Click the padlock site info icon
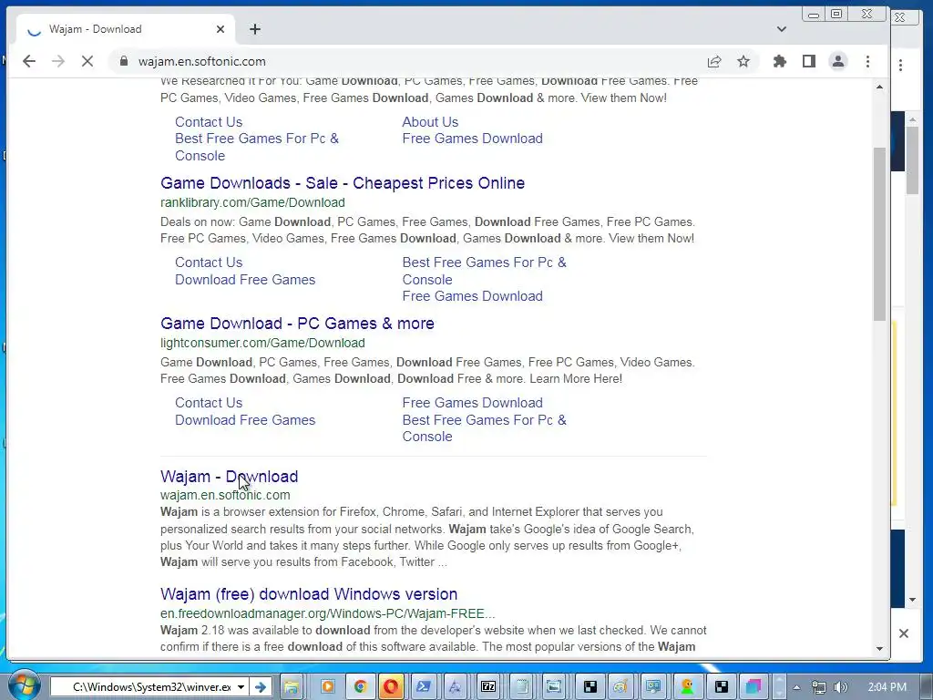The width and height of the screenshot is (933, 700). tap(123, 61)
